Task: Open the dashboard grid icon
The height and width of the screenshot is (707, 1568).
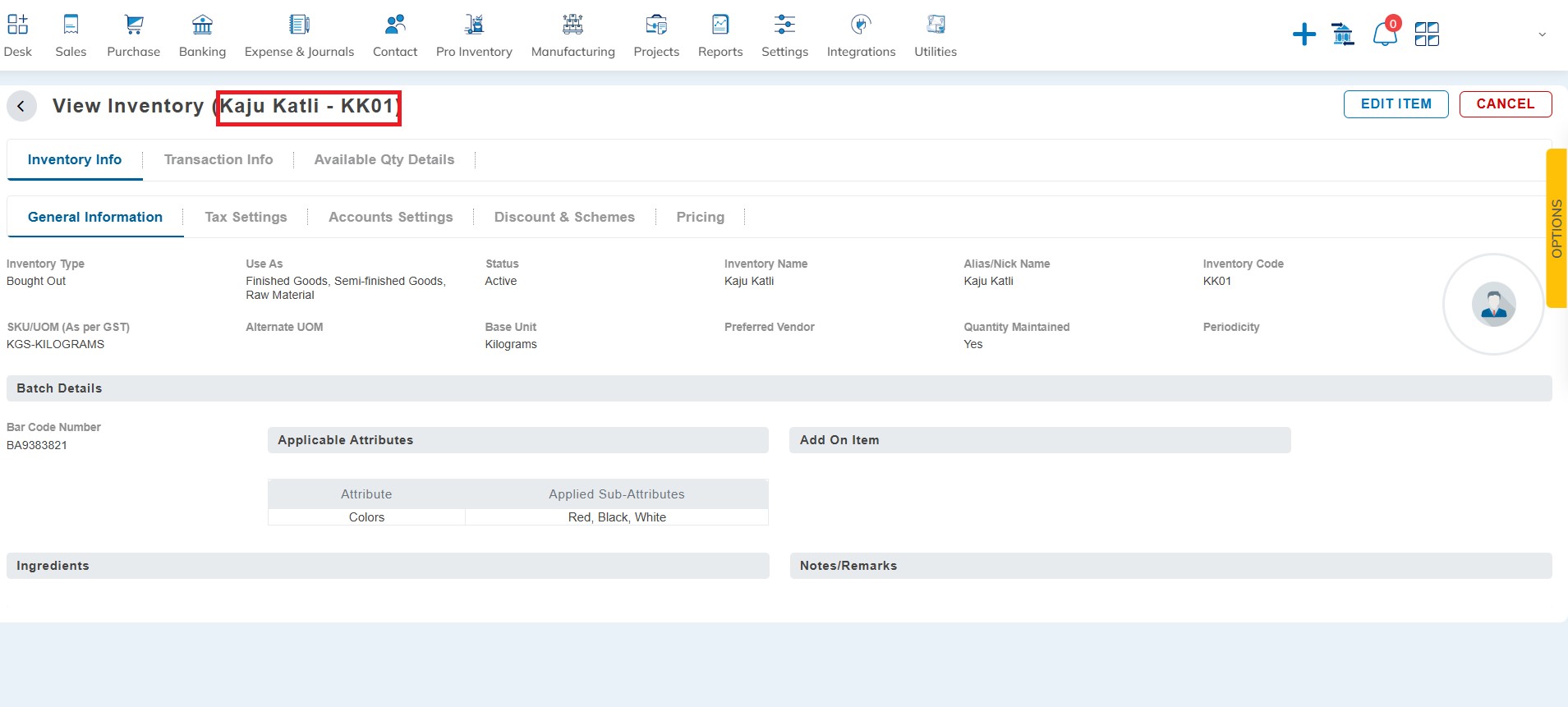Action: point(1427,34)
